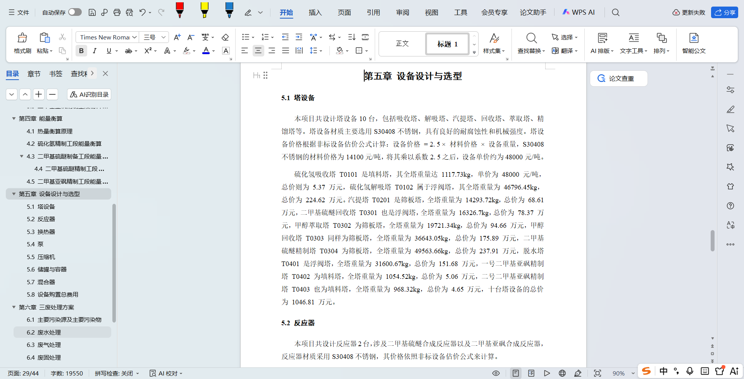Click the Clear formatting eraser icon
This screenshot has height=379, width=744.
pos(225,37)
